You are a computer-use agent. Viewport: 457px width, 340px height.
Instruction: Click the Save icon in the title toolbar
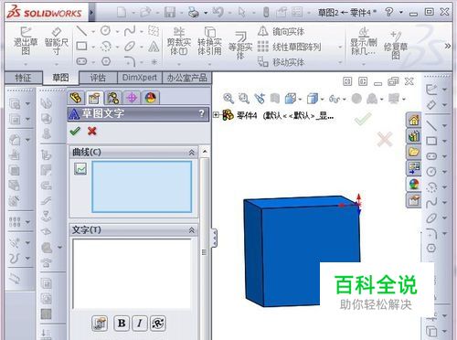170,13
